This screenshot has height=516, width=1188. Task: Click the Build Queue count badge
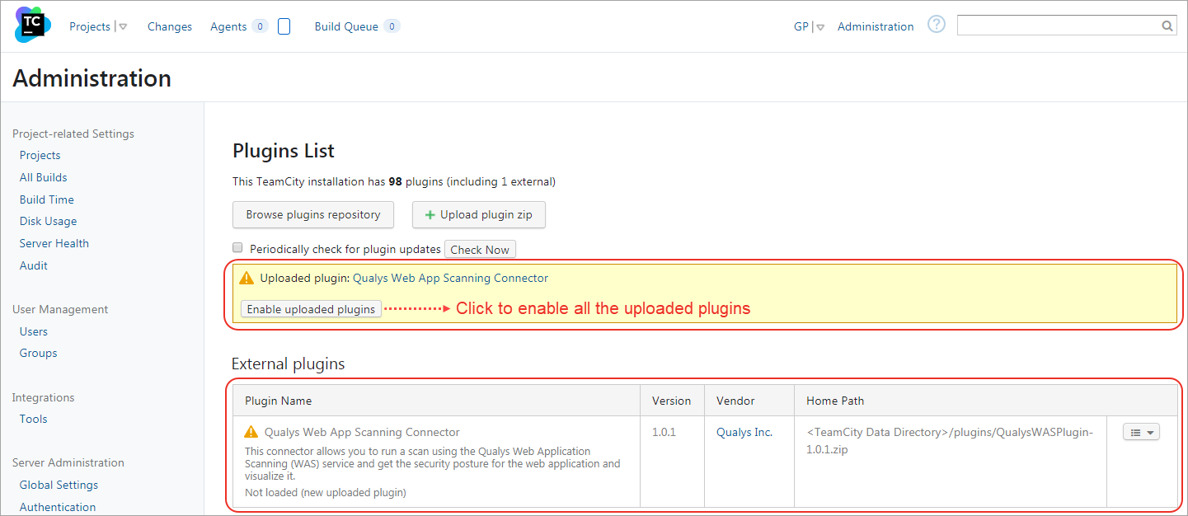392,26
